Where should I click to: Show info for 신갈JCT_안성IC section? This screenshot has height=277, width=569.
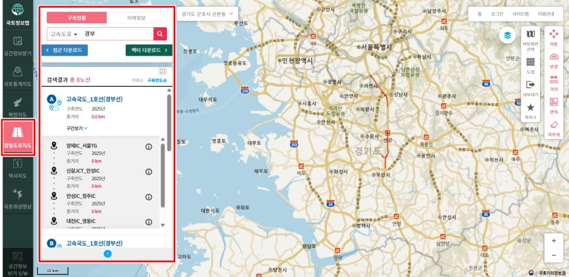coord(149,172)
